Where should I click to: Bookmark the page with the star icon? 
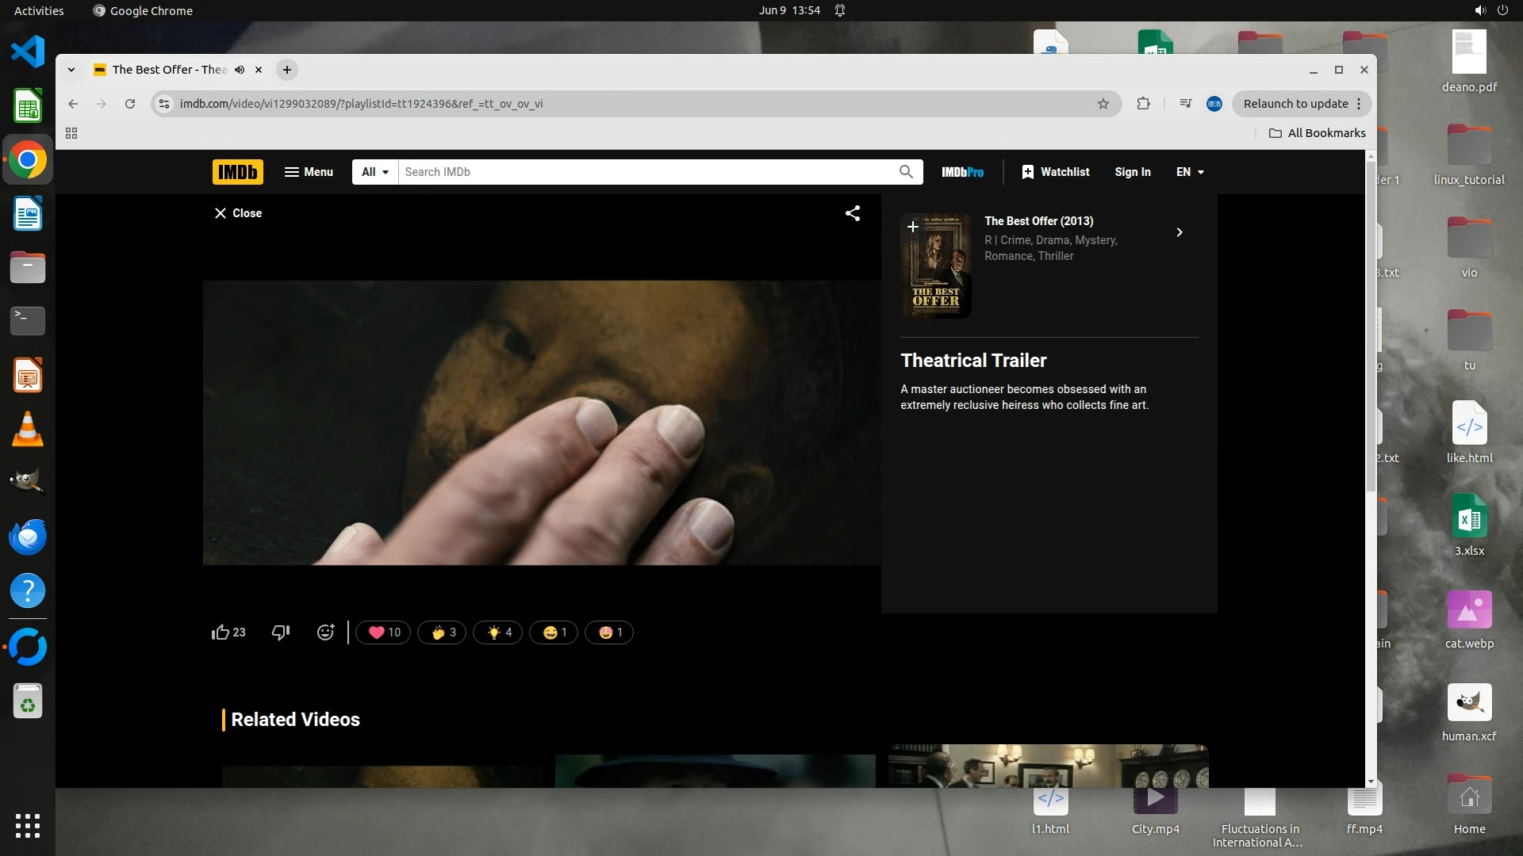pos(1103,104)
